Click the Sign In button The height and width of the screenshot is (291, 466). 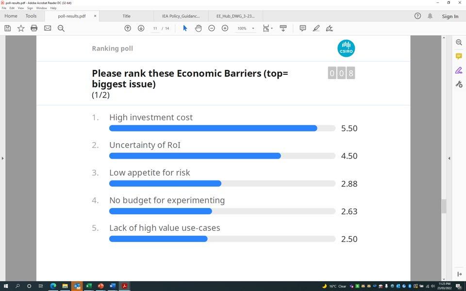click(450, 16)
